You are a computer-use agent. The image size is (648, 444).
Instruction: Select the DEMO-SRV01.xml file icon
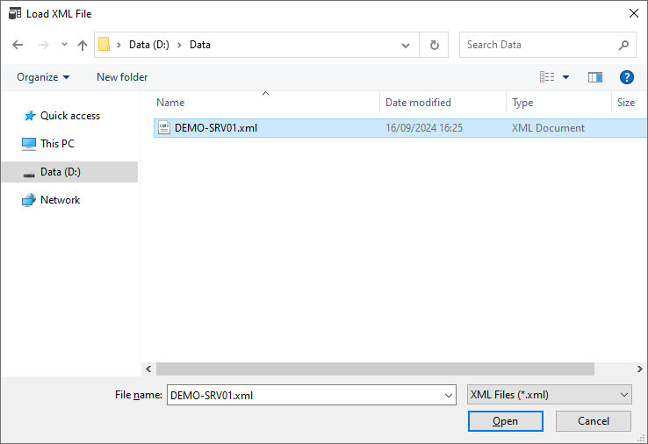coord(163,128)
